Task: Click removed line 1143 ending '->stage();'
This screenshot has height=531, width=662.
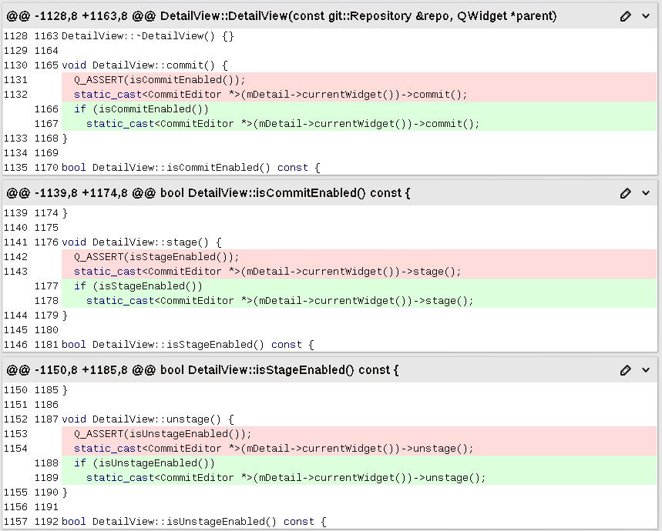Action: coord(359,272)
